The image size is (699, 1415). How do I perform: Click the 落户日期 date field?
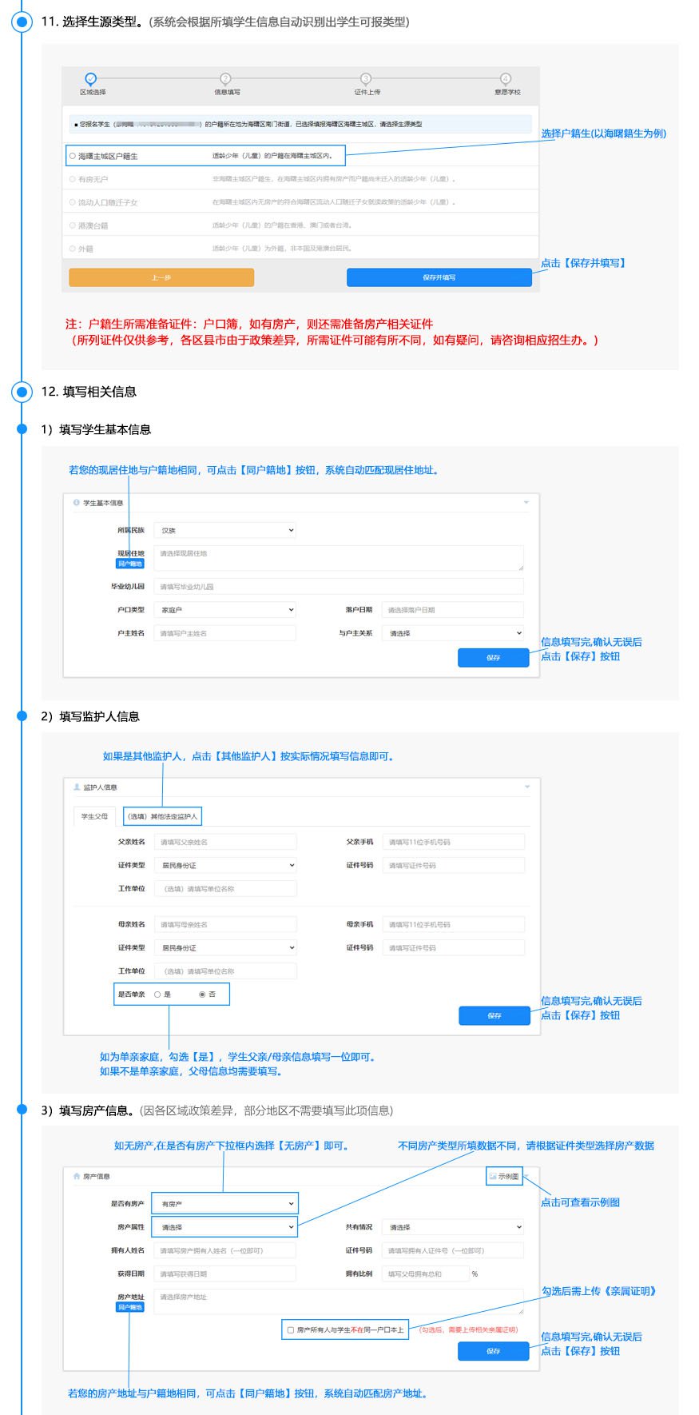pos(454,610)
